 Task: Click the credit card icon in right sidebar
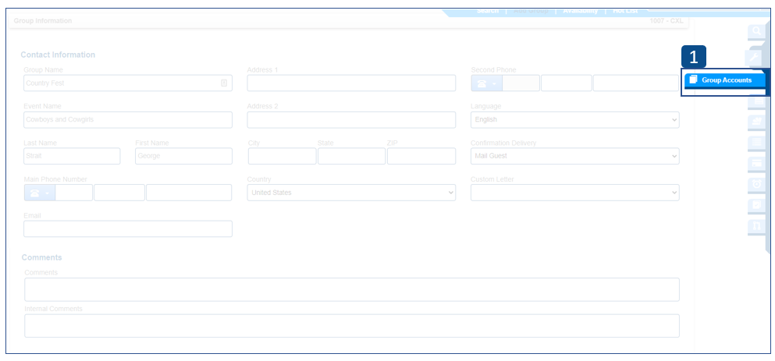756,163
